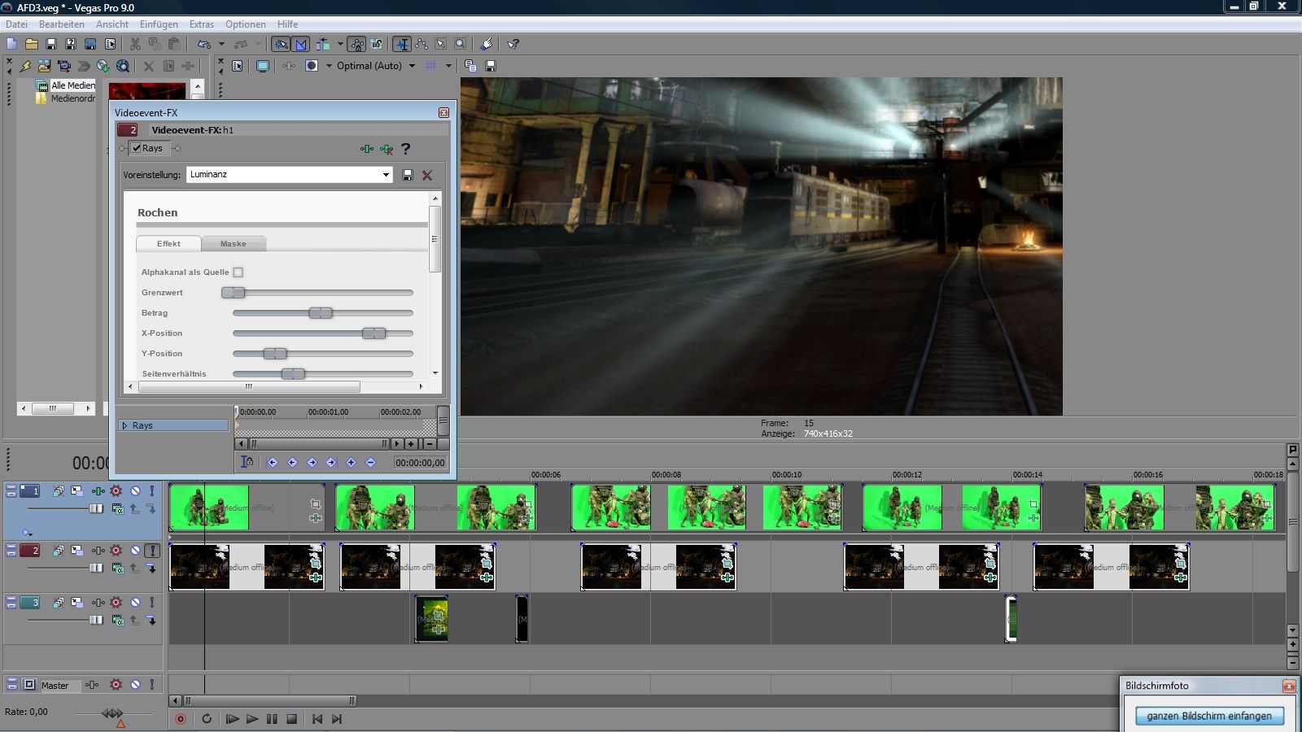The width and height of the screenshot is (1302, 732).
Task: Mute video track 2
Action: tap(135, 551)
